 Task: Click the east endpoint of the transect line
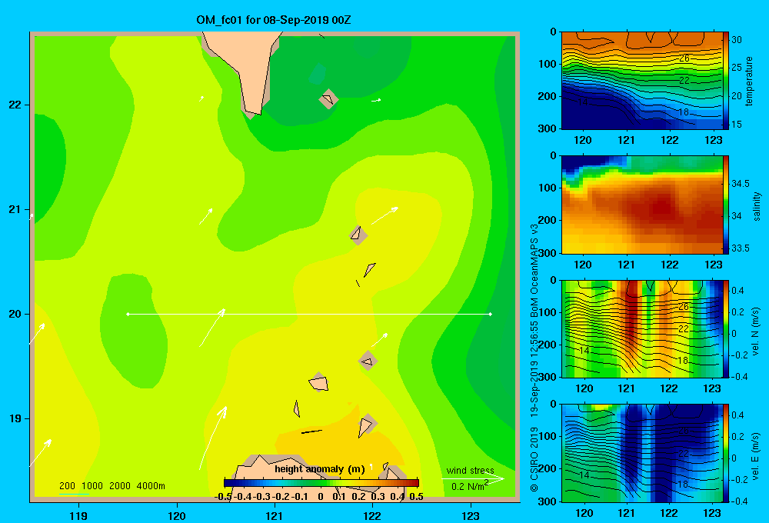(491, 314)
